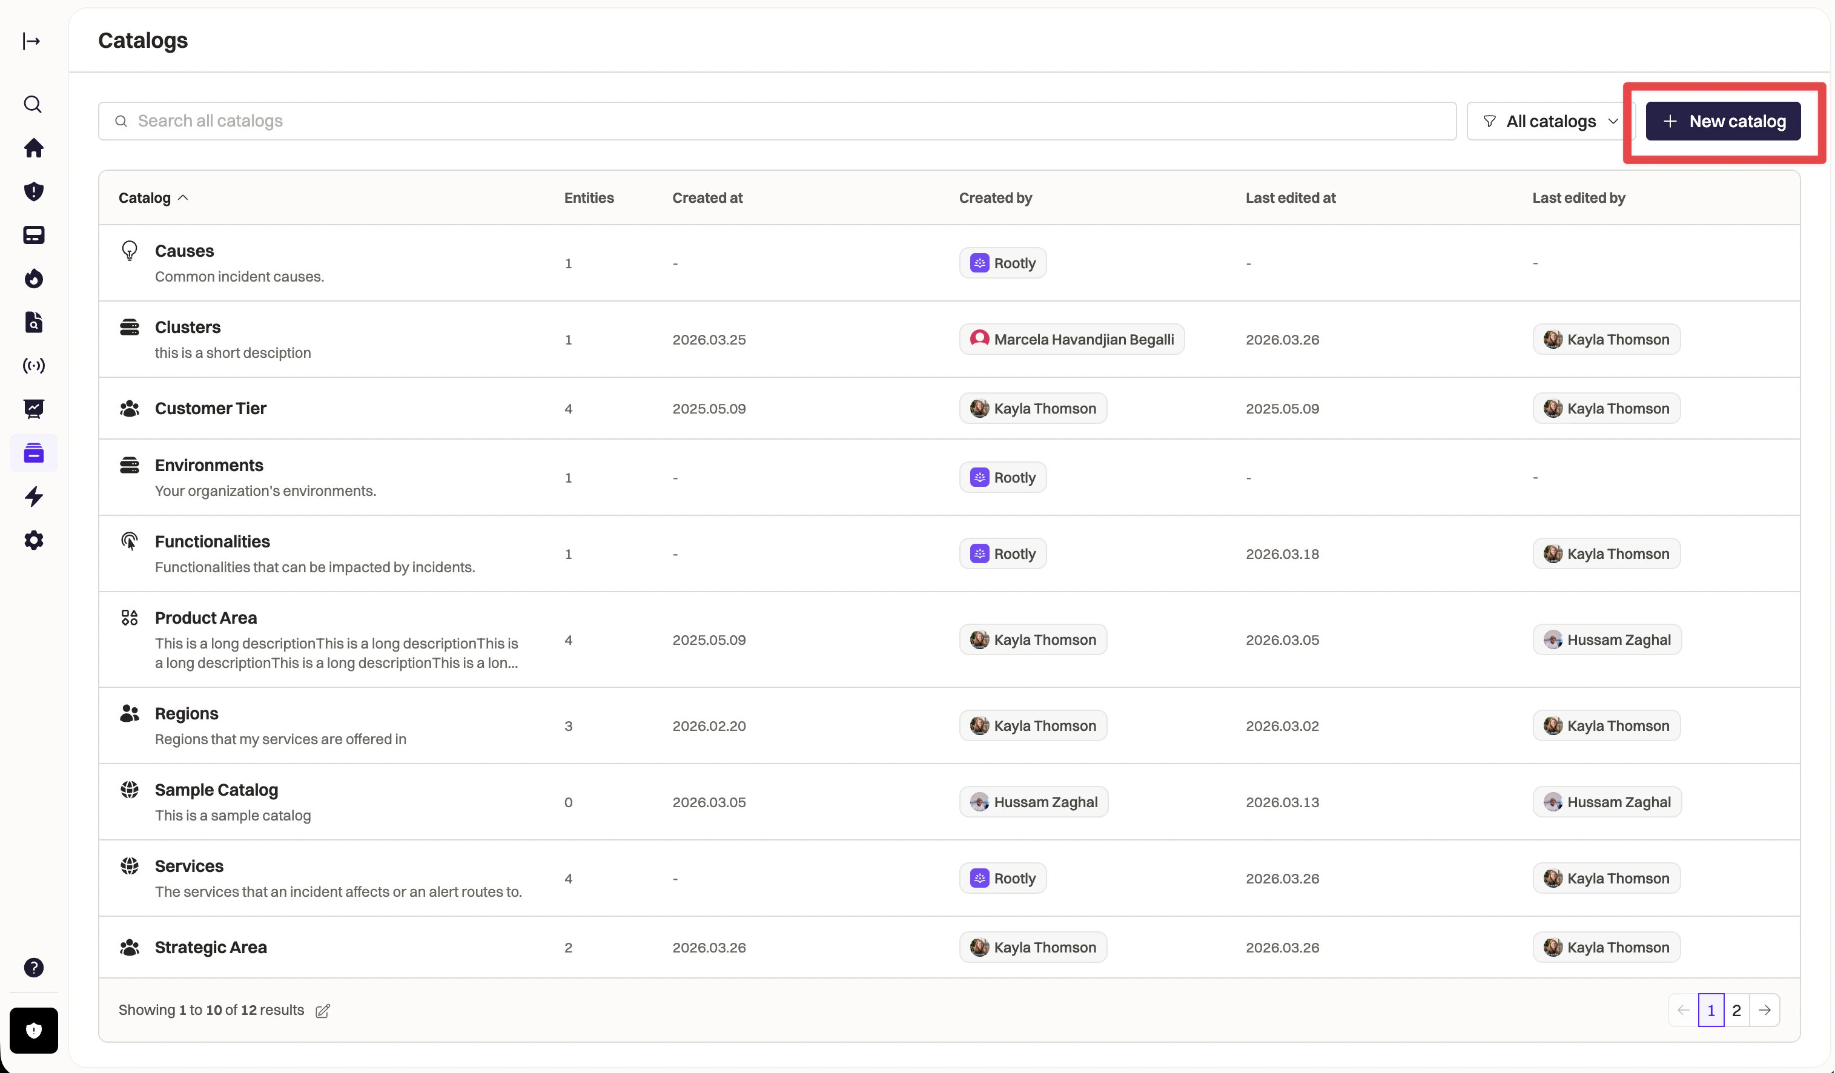Go to page 2 of results
1835x1073 pixels.
point(1736,1011)
